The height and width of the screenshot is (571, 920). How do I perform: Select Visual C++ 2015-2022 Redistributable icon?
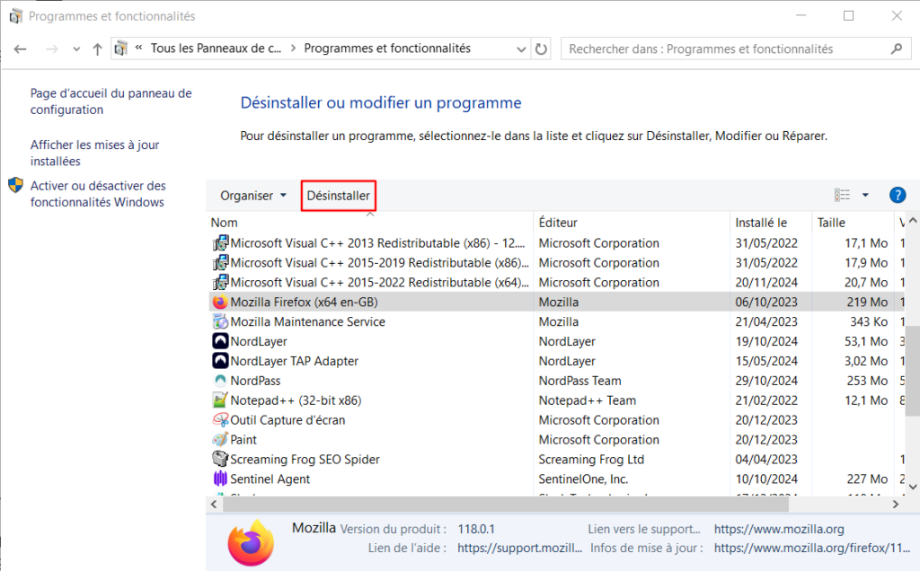(x=220, y=282)
